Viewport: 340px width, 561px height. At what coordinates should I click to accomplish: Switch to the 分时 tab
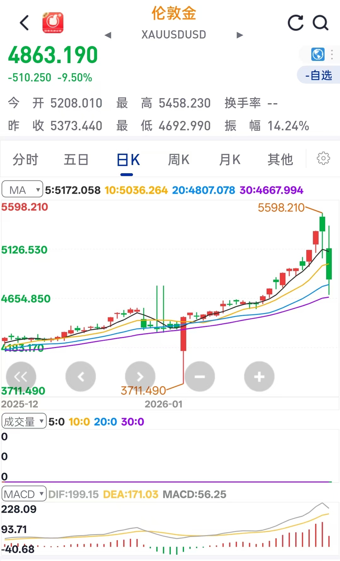[25, 160]
